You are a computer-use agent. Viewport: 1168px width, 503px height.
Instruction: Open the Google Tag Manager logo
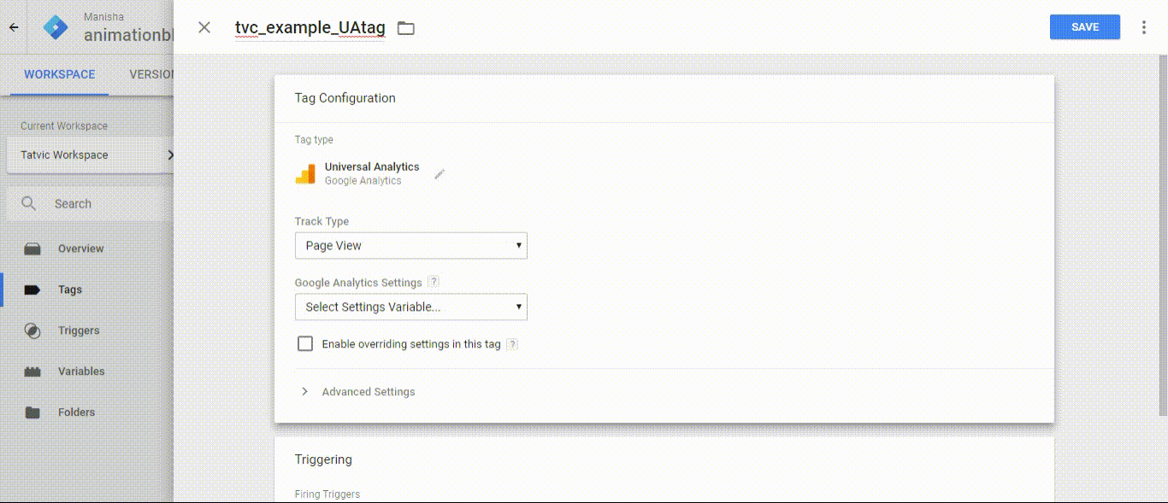56,27
